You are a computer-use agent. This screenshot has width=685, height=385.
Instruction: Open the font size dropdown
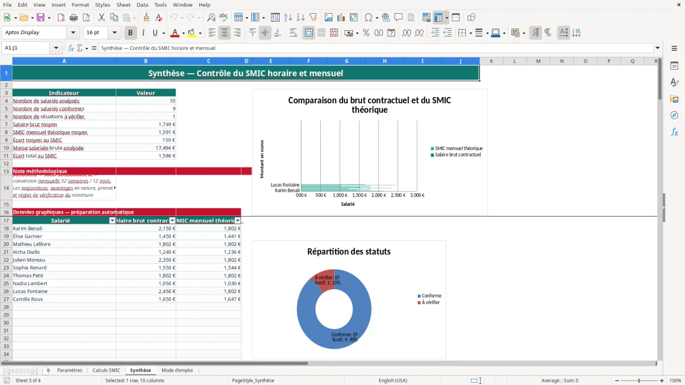tap(114, 33)
